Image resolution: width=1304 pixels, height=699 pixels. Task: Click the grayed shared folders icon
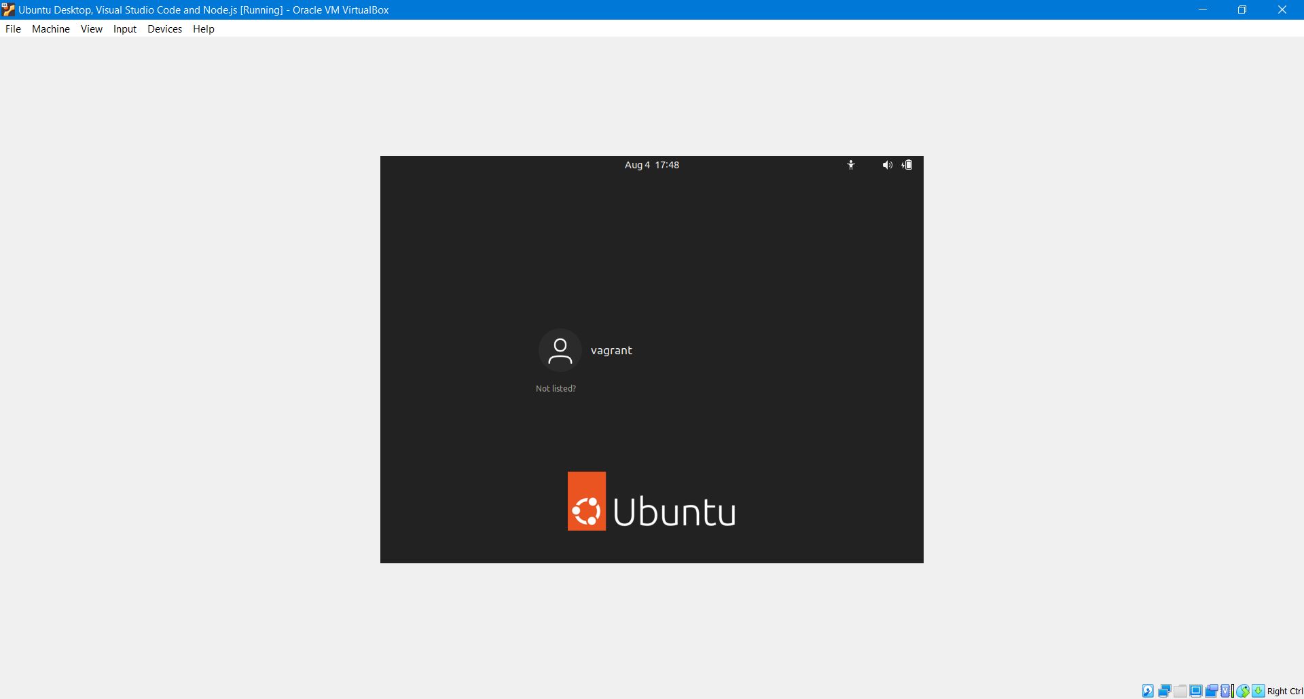pos(1180,691)
